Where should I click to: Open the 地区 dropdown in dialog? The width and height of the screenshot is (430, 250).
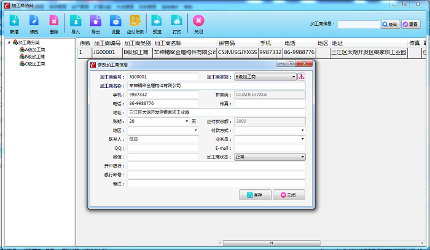coord(195,130)
